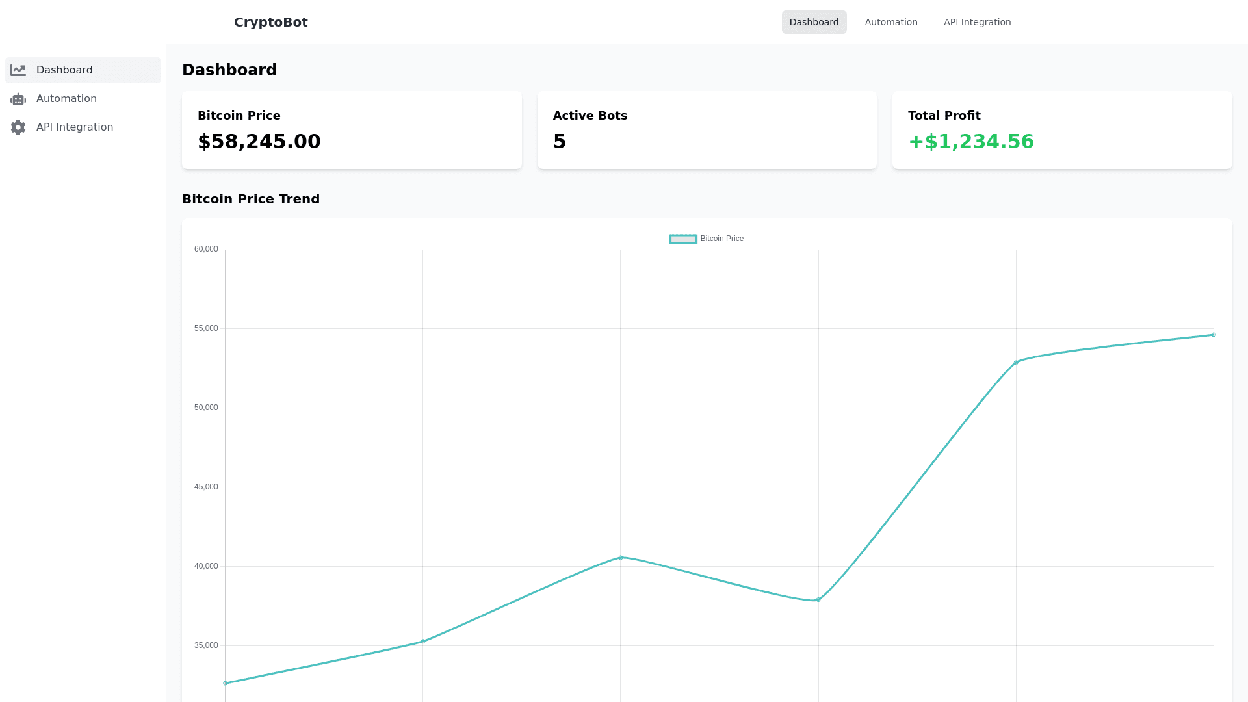This screenshot has height=702, width=1248.
Task: Click the CryptoBot brand title
Action: point(271,22)
